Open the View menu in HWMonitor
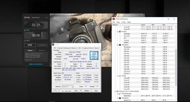 click(x=118, y=22)
